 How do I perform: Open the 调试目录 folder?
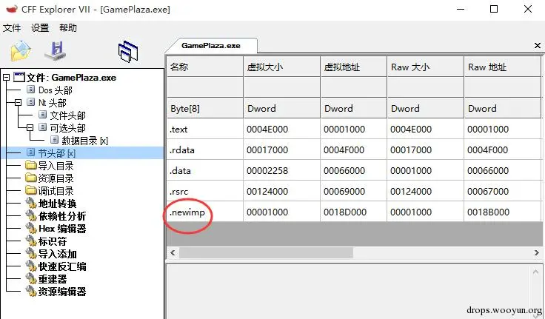(56, 191)
